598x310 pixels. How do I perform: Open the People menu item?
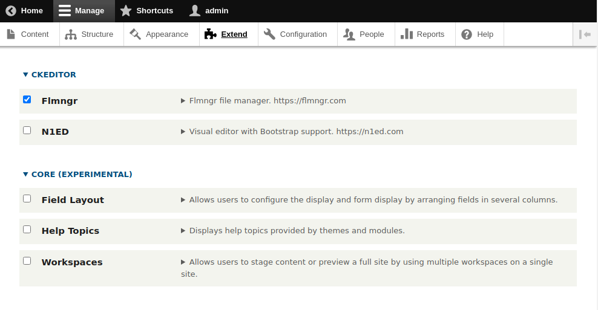[366, 34]
